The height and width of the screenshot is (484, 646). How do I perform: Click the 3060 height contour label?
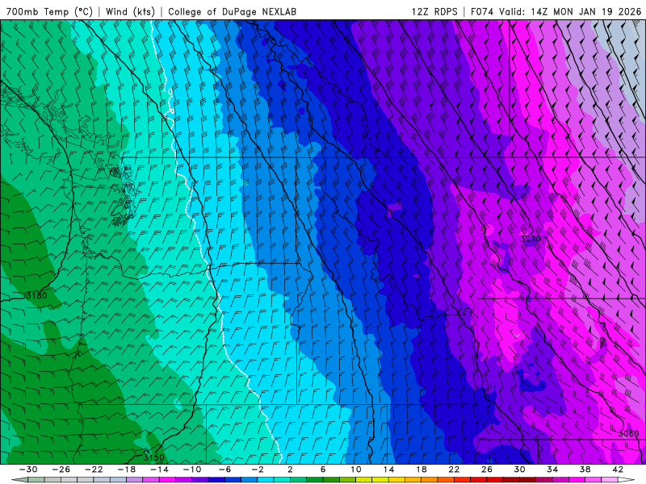coord(628,433)
